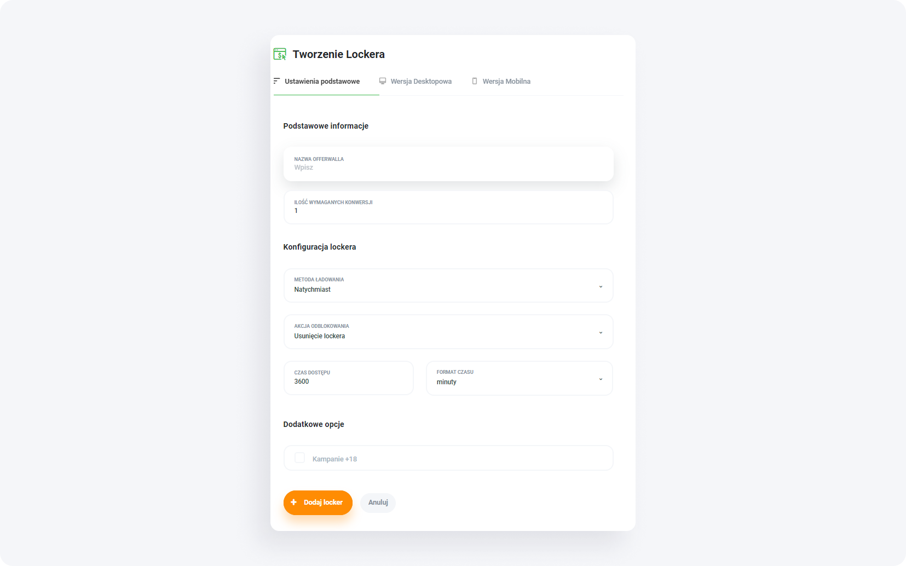Click the Format czasu chevron arrow
Image resolution: width=906 pixels, height=566 pixels.
pos(601,379)
